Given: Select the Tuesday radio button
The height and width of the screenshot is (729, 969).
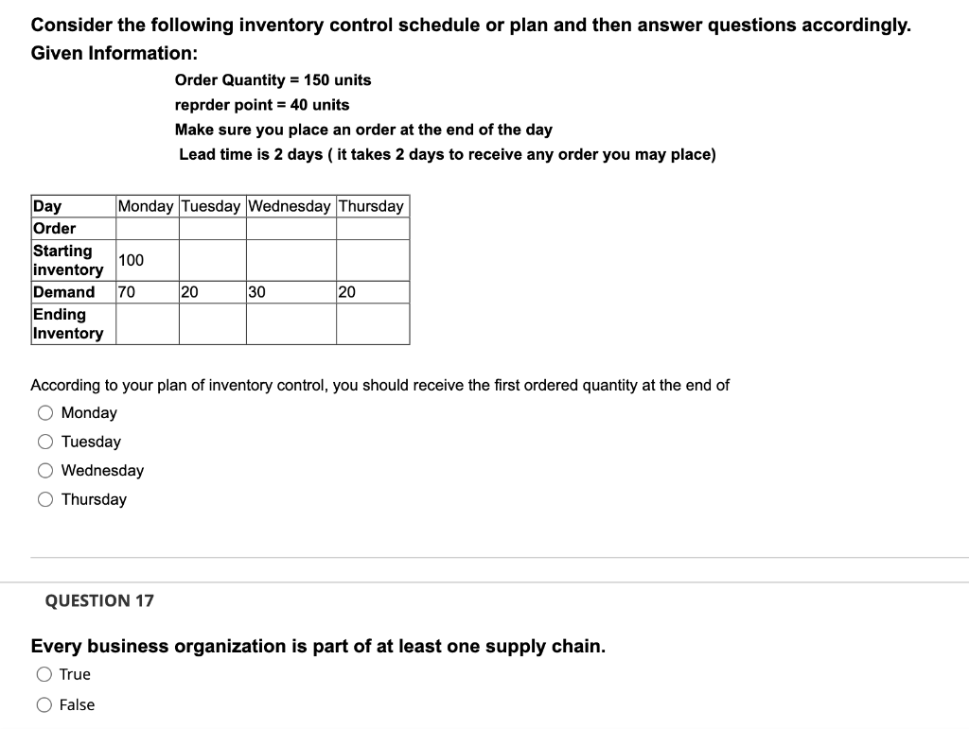Looking at the screenshot, I should [44, 442].
